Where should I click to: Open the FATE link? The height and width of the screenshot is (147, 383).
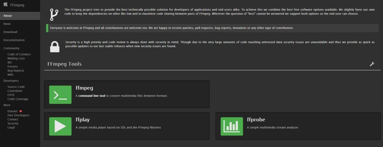[11, 95]
